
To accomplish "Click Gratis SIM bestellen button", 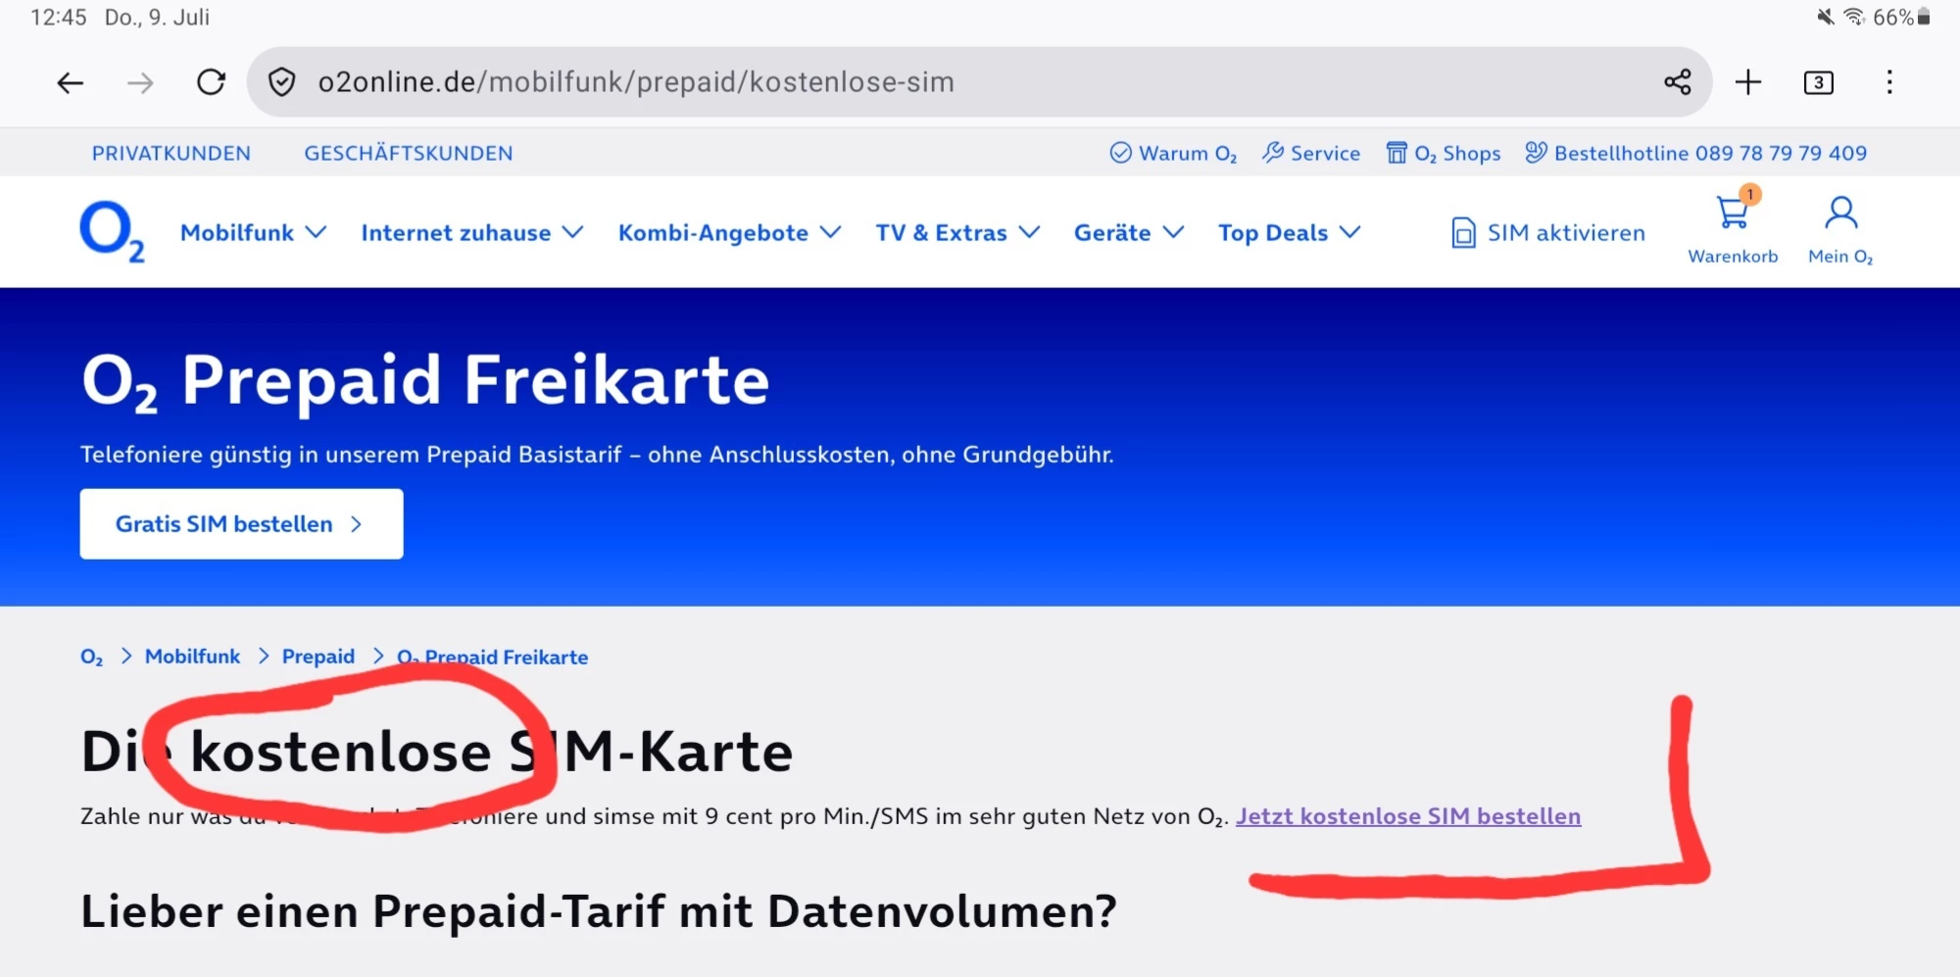I will 241,524.
